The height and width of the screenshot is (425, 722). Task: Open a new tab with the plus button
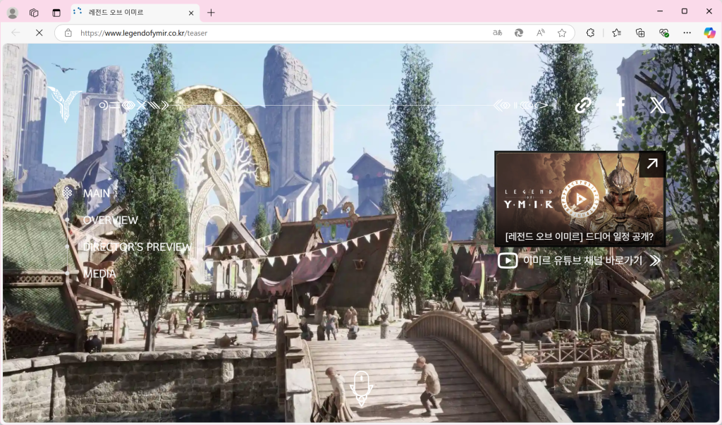(x=211, y=13)
